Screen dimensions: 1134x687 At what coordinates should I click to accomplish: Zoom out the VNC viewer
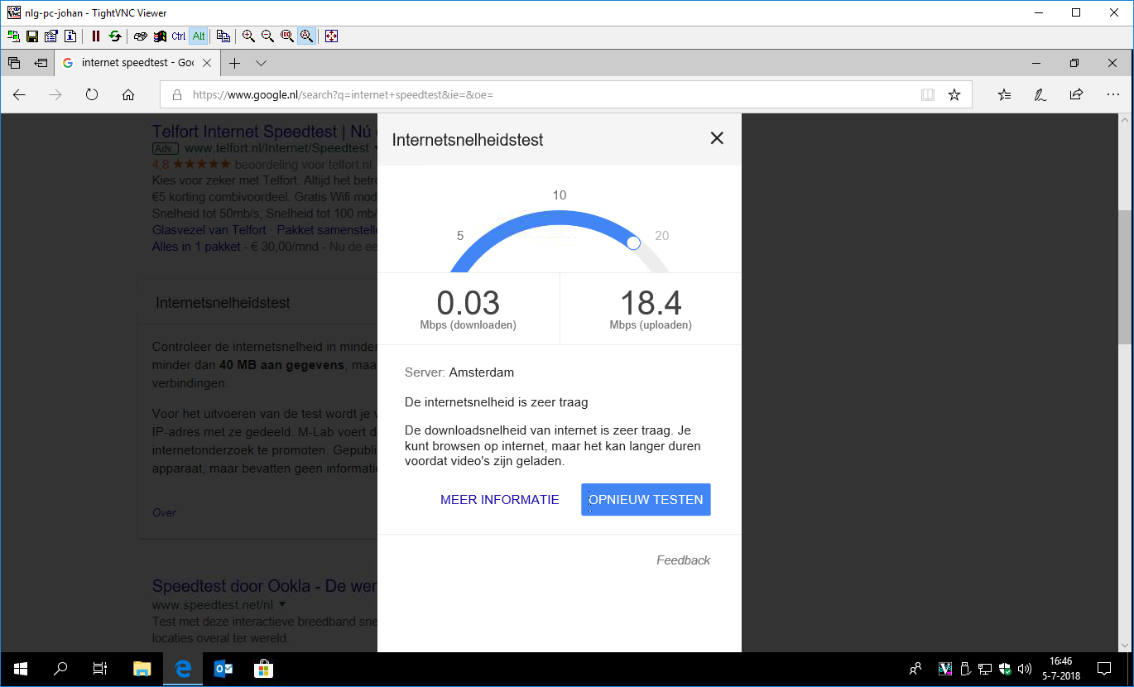coord(268,36)
